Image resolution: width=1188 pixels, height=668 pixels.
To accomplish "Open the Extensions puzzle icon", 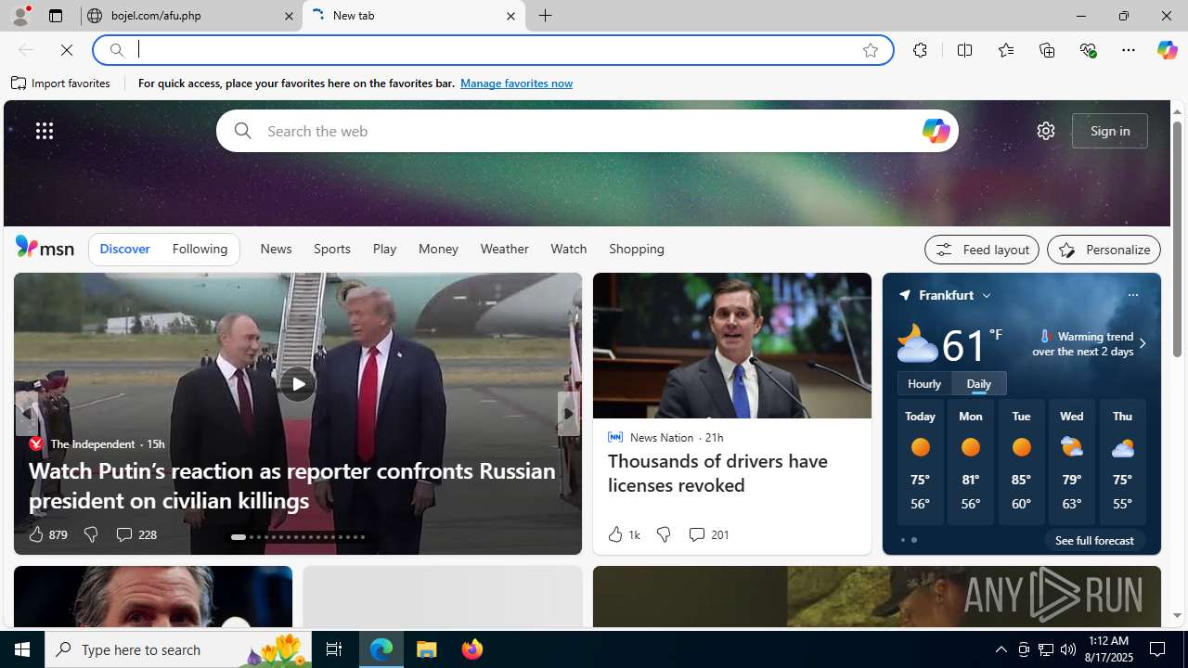I will tap(920, 50).
